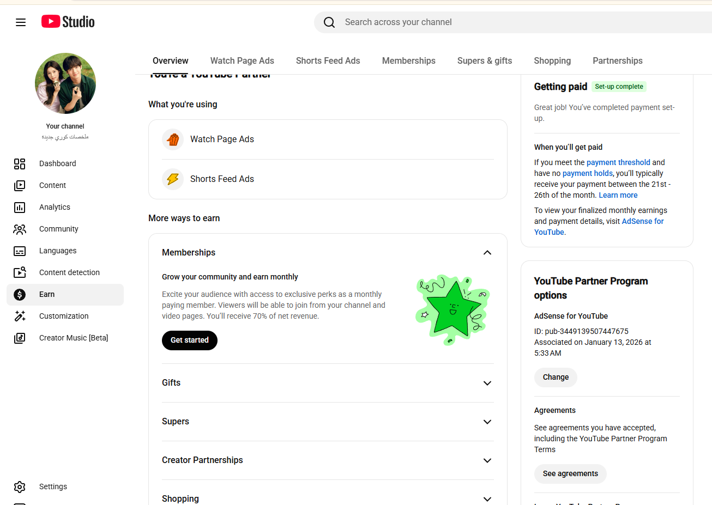
Task: Open the hamburger navigation menu
Action: point(21,22)
